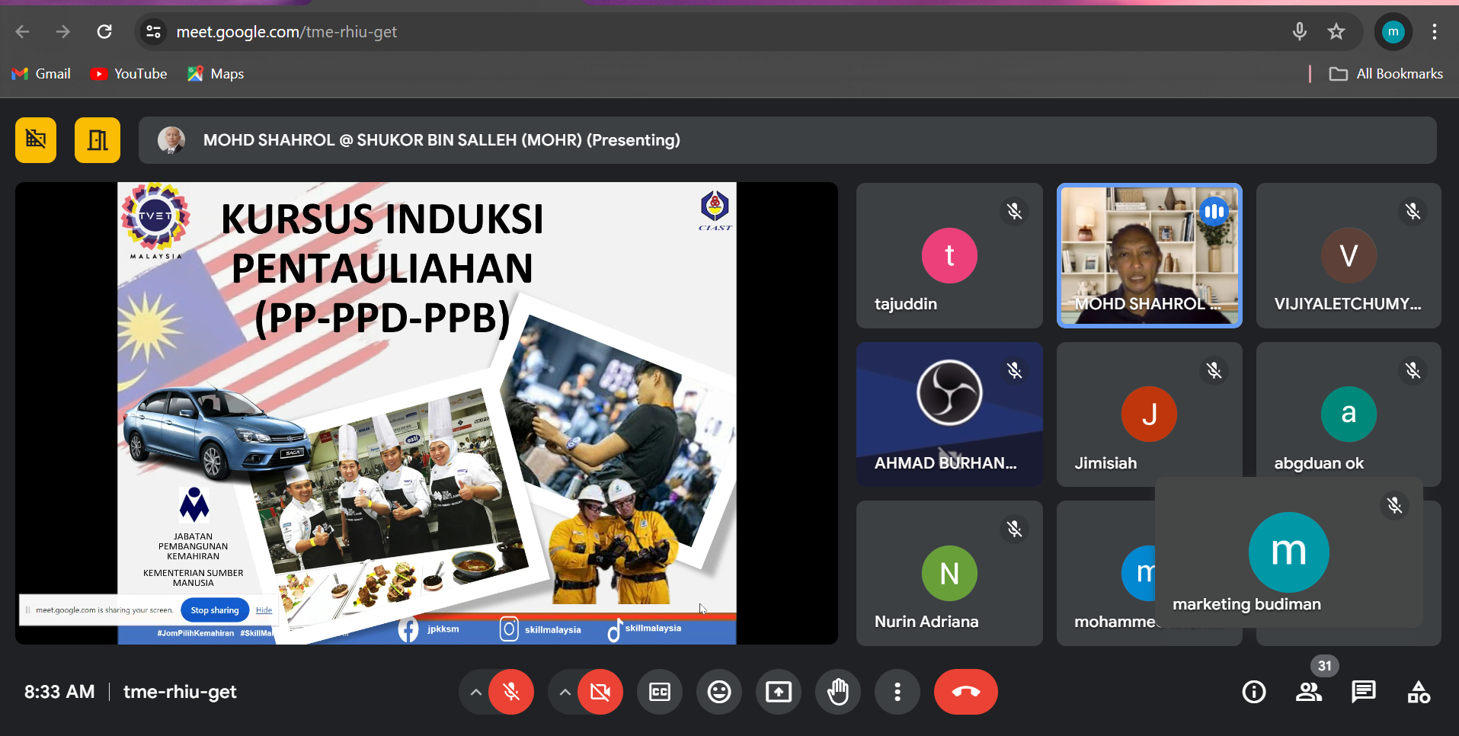Click the Hide link in sharing bar

tap(264, 610)
